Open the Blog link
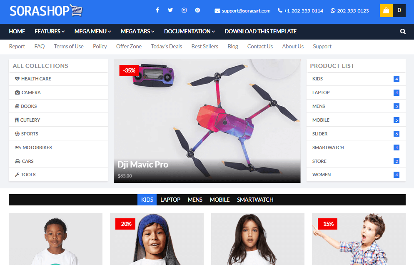 click(233, 47)
